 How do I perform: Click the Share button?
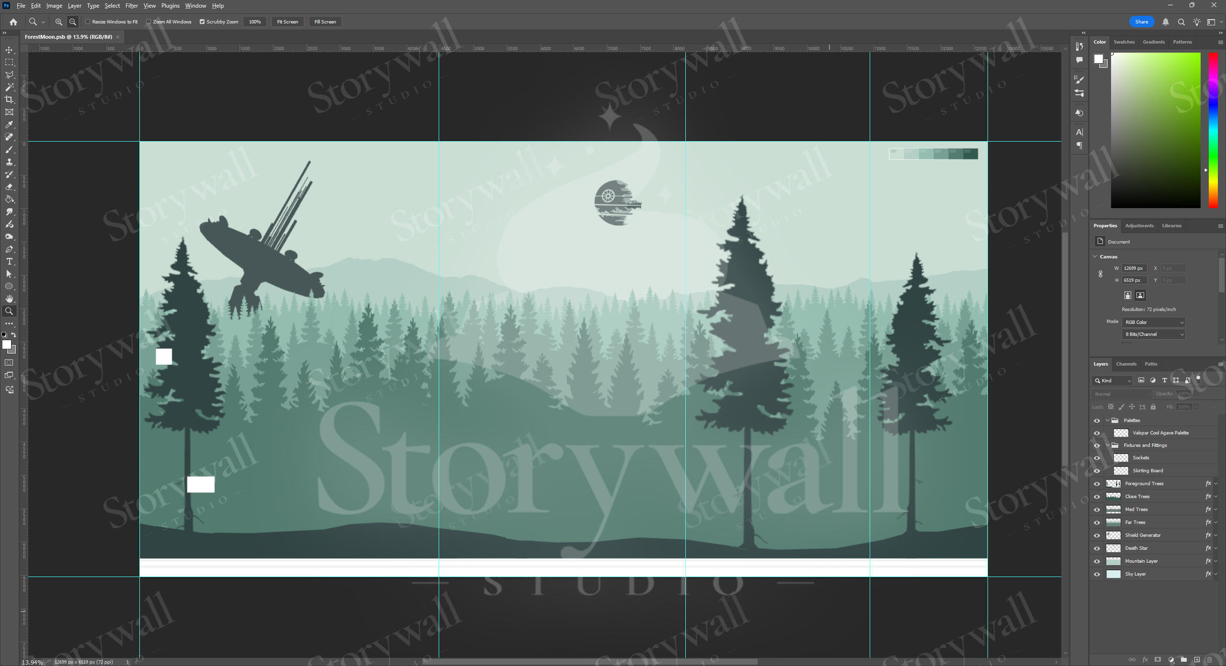(x=1141, y=22)
